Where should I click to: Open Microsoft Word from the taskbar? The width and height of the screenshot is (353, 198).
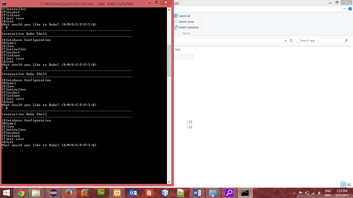coord(197,193)
